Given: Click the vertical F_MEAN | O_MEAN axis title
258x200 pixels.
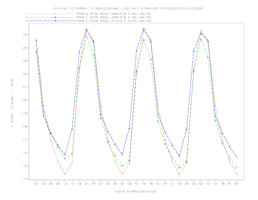Looking at the screenshot, I should 12,102.
